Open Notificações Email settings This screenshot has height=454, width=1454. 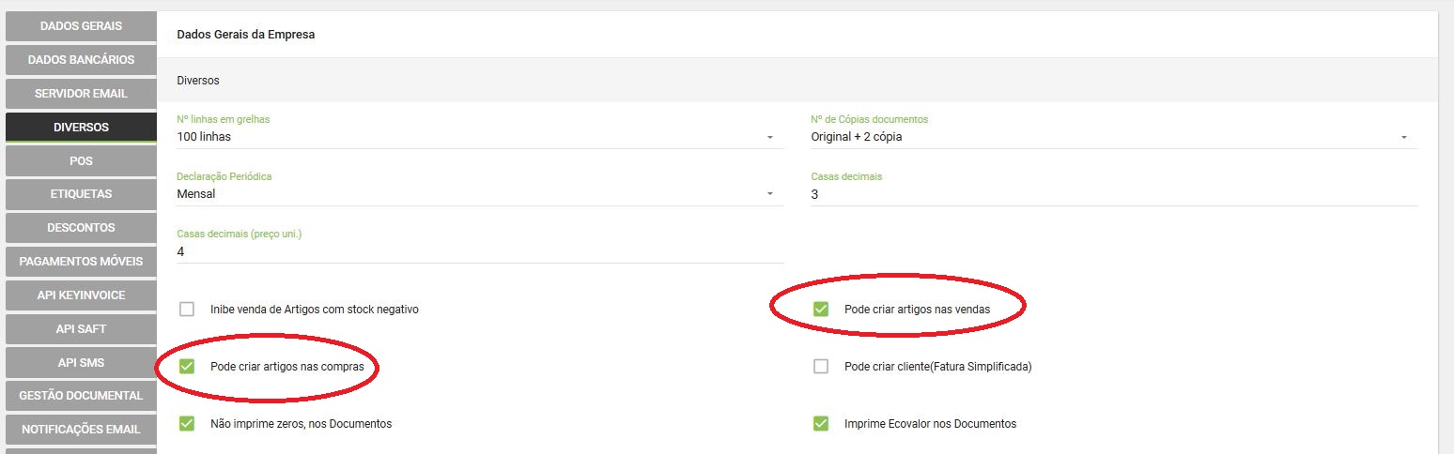click(x=81, y=430)
